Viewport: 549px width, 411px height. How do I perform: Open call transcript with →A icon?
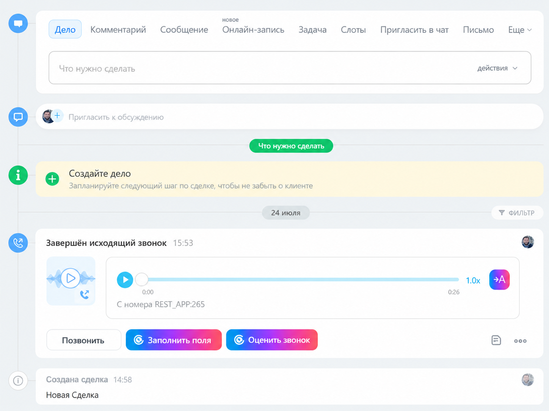point(499,280)
